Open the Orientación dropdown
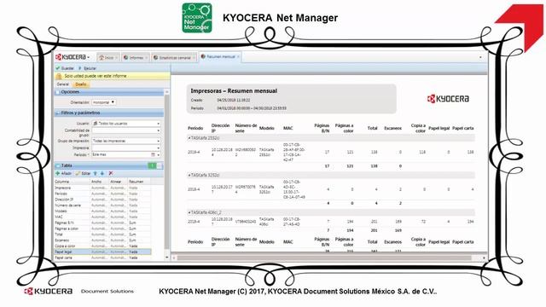Screen dimensions: 546x307 click(104, 102)
